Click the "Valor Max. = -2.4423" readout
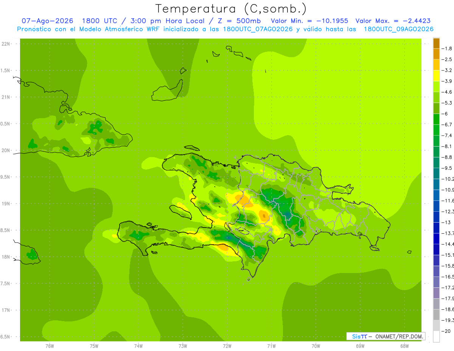The height and width of the screenshot is (351, 454). coord(393,21)
